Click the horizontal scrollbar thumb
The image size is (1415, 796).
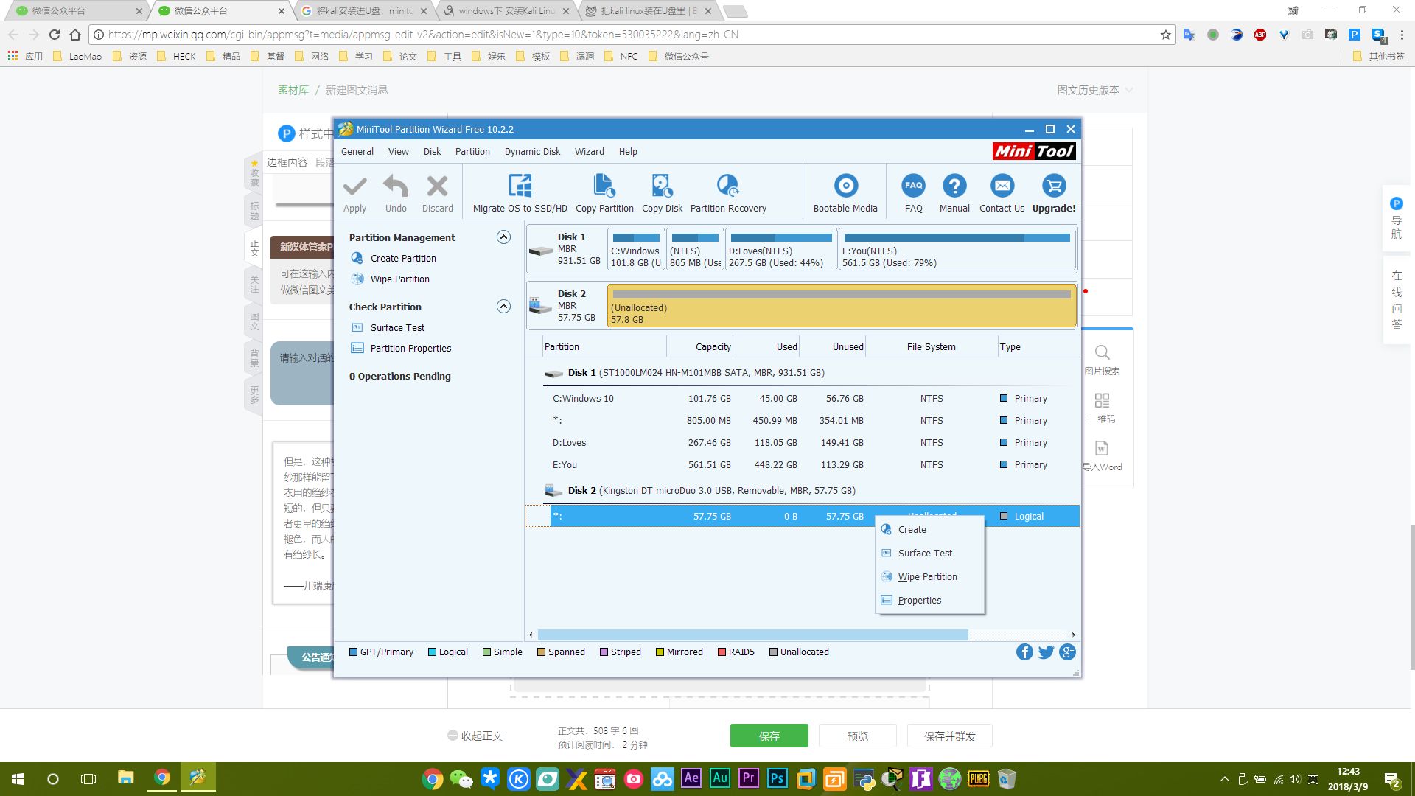752,635
